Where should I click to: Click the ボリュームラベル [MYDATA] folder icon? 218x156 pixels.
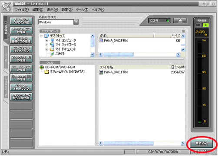click(46, 71)
